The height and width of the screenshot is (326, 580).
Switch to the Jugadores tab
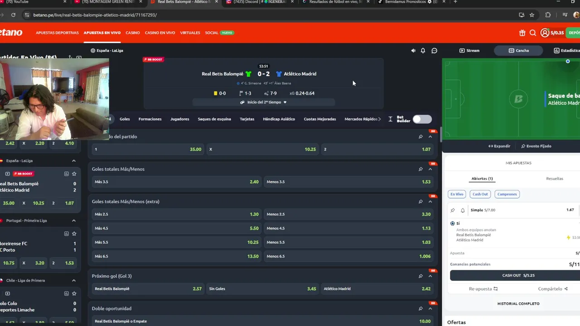179,119
